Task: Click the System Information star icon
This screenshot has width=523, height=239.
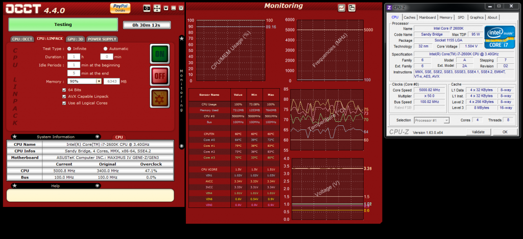Action: tap(15, 137)
